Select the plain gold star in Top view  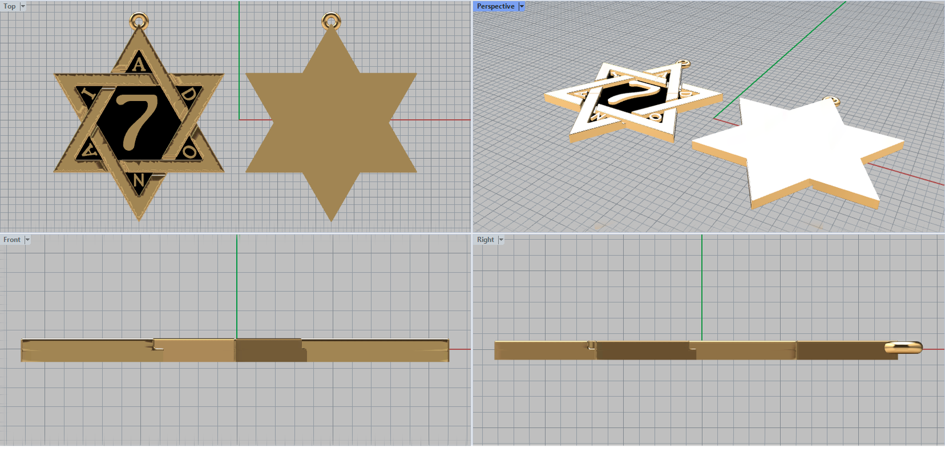pyautogui.click(x=331, y=123)
